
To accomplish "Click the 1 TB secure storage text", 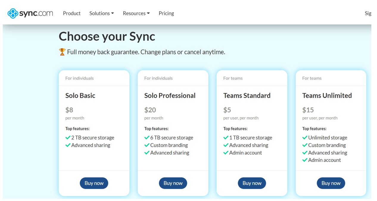I will 251,137.
